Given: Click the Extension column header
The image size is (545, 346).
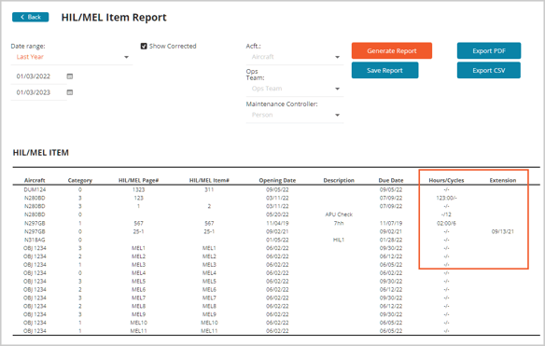Looking at the screenshot, I should 503,180.
